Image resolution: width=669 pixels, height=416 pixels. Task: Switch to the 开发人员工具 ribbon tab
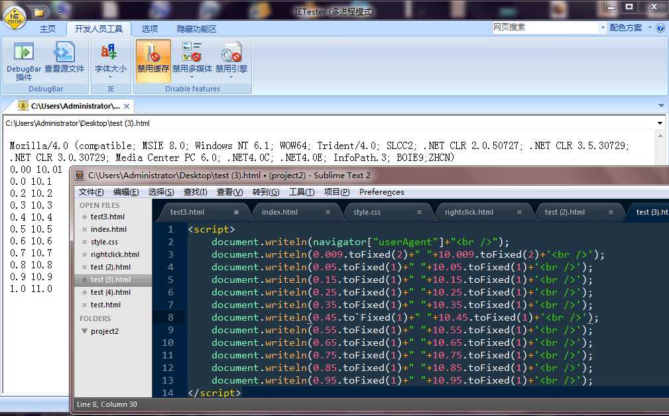99,28
